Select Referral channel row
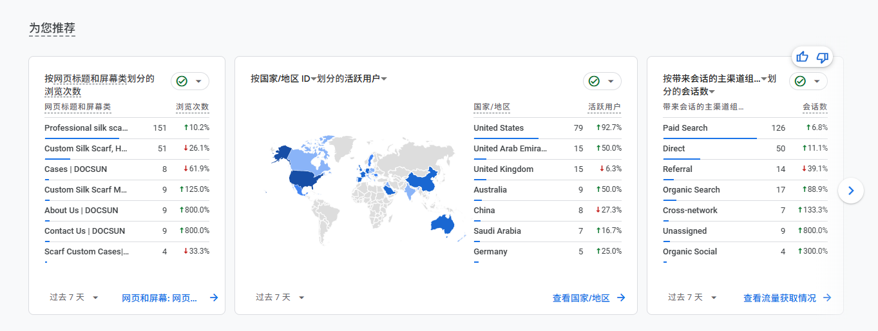The image size is (878, 331). (745, 169)
